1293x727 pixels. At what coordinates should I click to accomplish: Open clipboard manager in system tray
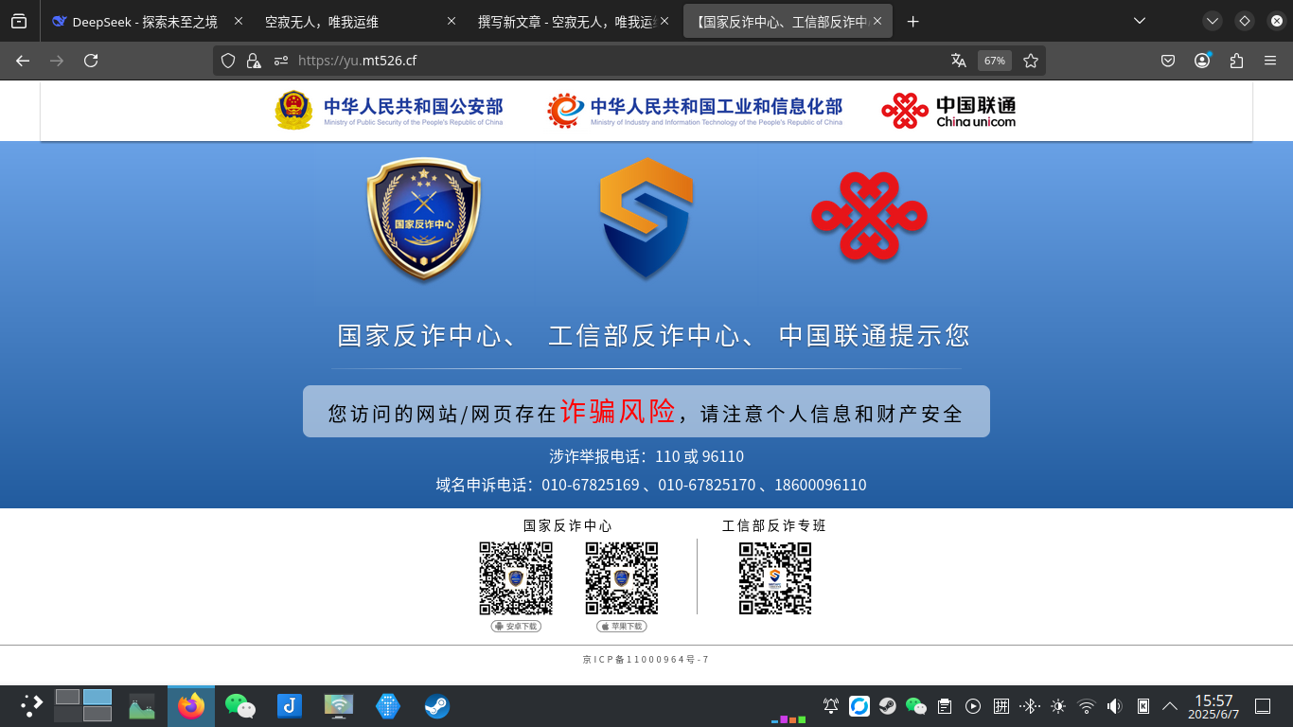pyautogui.click(x=945, y=706)
